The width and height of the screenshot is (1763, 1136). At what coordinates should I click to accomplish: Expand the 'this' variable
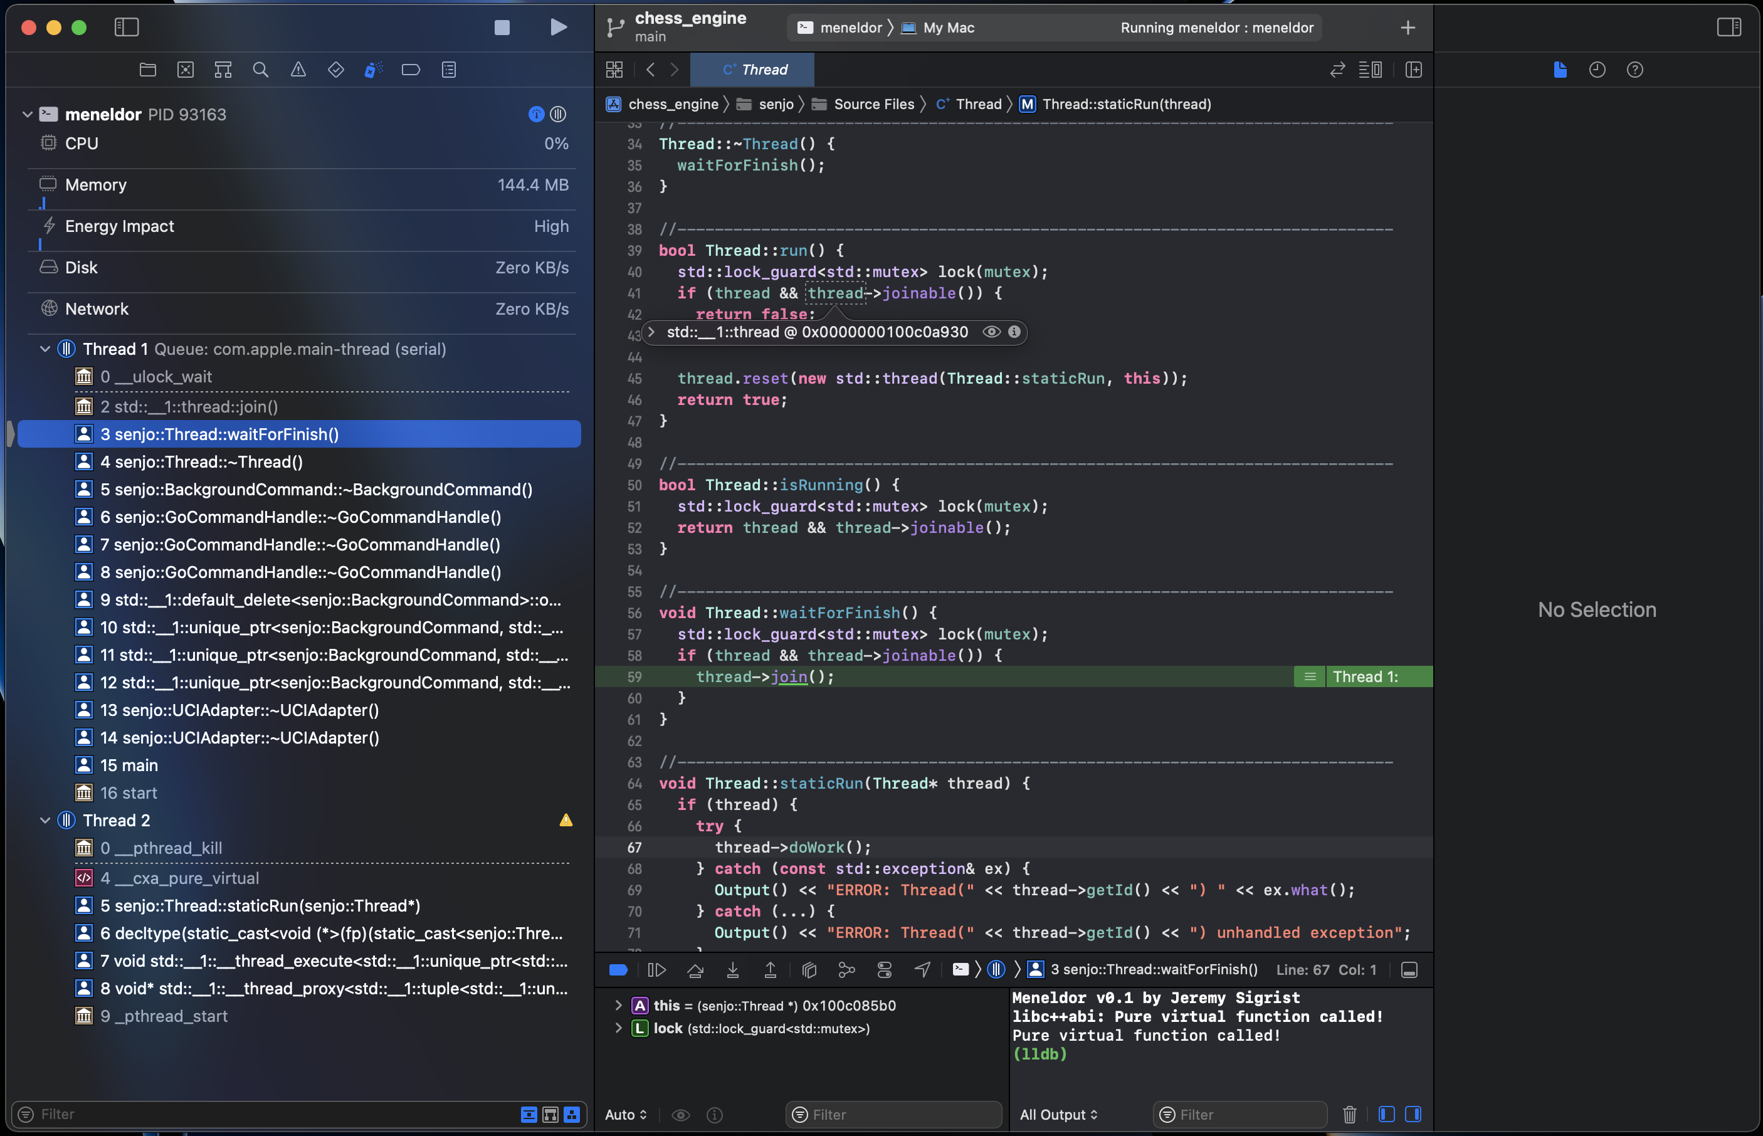[x=618, y=1006]
